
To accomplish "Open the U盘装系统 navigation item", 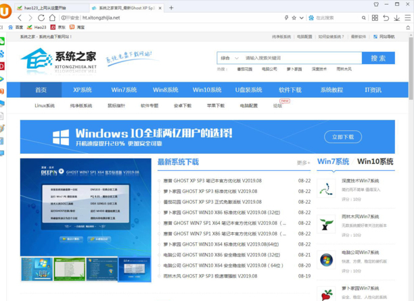I will click(x=248, y=90).
